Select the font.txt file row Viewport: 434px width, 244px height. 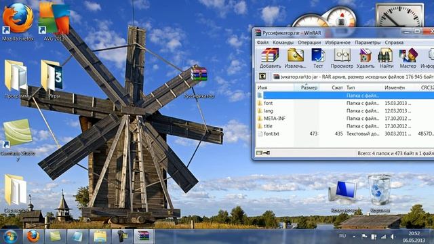pyautogui.click(x=345, y=134)
